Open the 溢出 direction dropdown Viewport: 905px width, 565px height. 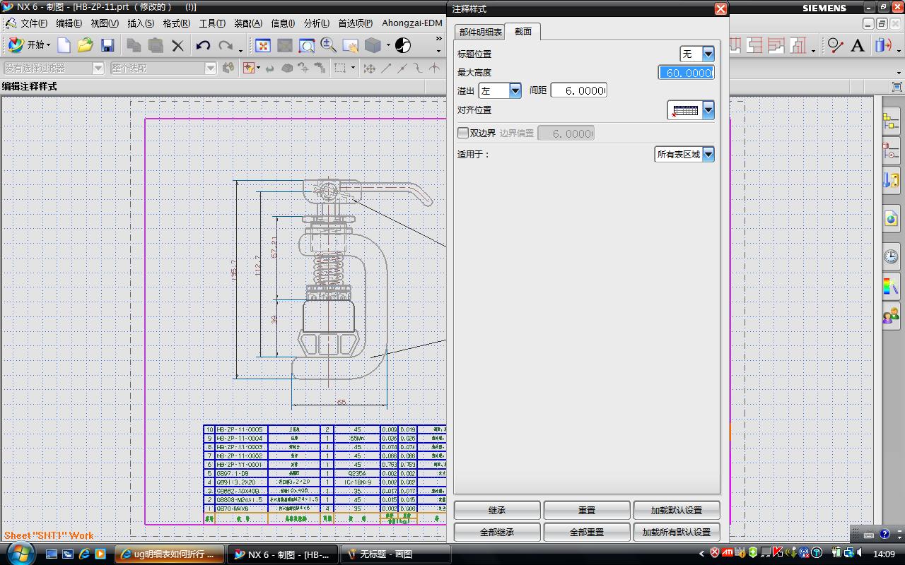click(515, 90)
